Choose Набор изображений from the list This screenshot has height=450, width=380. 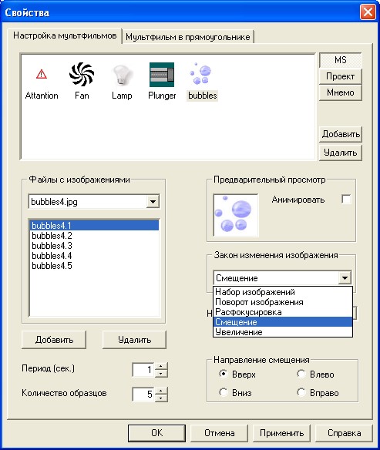283,292
